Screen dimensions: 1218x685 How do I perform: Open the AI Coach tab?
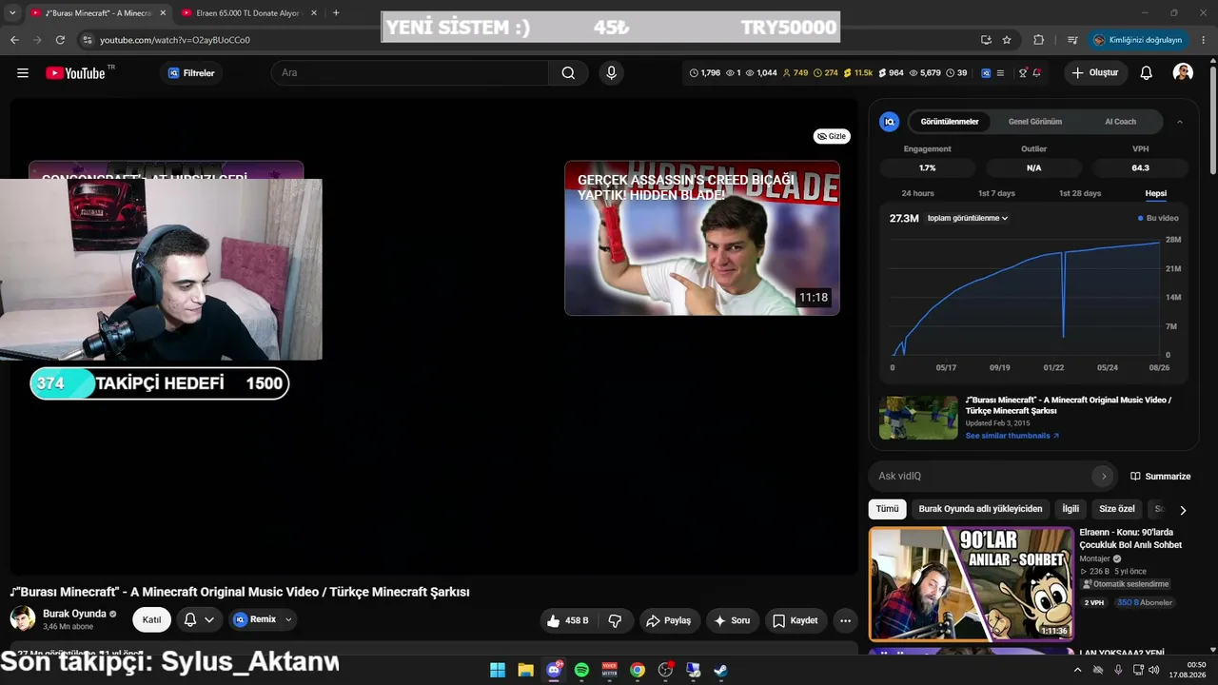click(x=1120, y=122)
